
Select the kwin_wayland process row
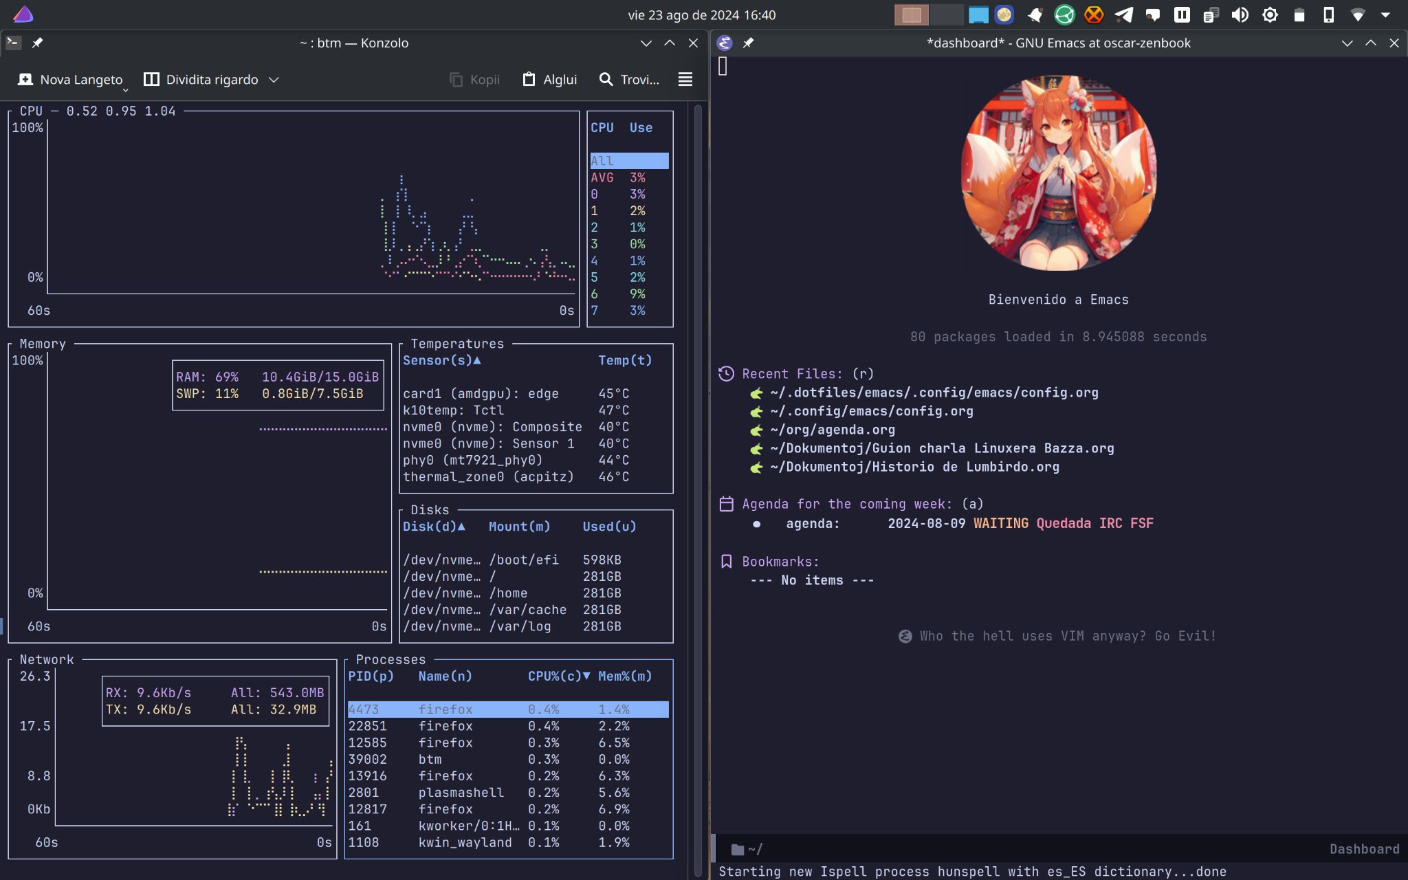point(508,842)
